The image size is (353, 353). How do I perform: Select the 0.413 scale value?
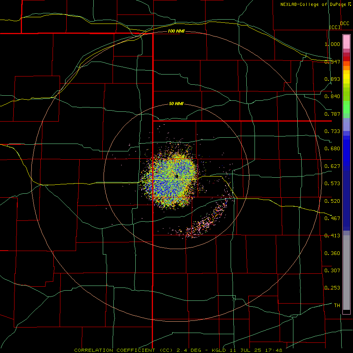pos(332,236)
